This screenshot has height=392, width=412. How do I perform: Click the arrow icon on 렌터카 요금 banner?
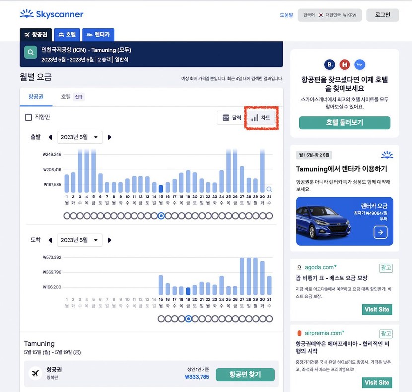click(380, 232)
